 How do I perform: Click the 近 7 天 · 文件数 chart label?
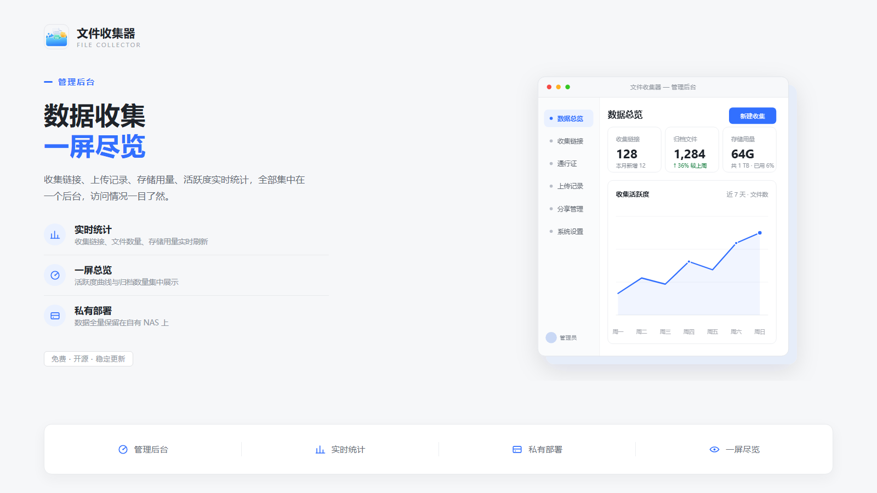747,194
